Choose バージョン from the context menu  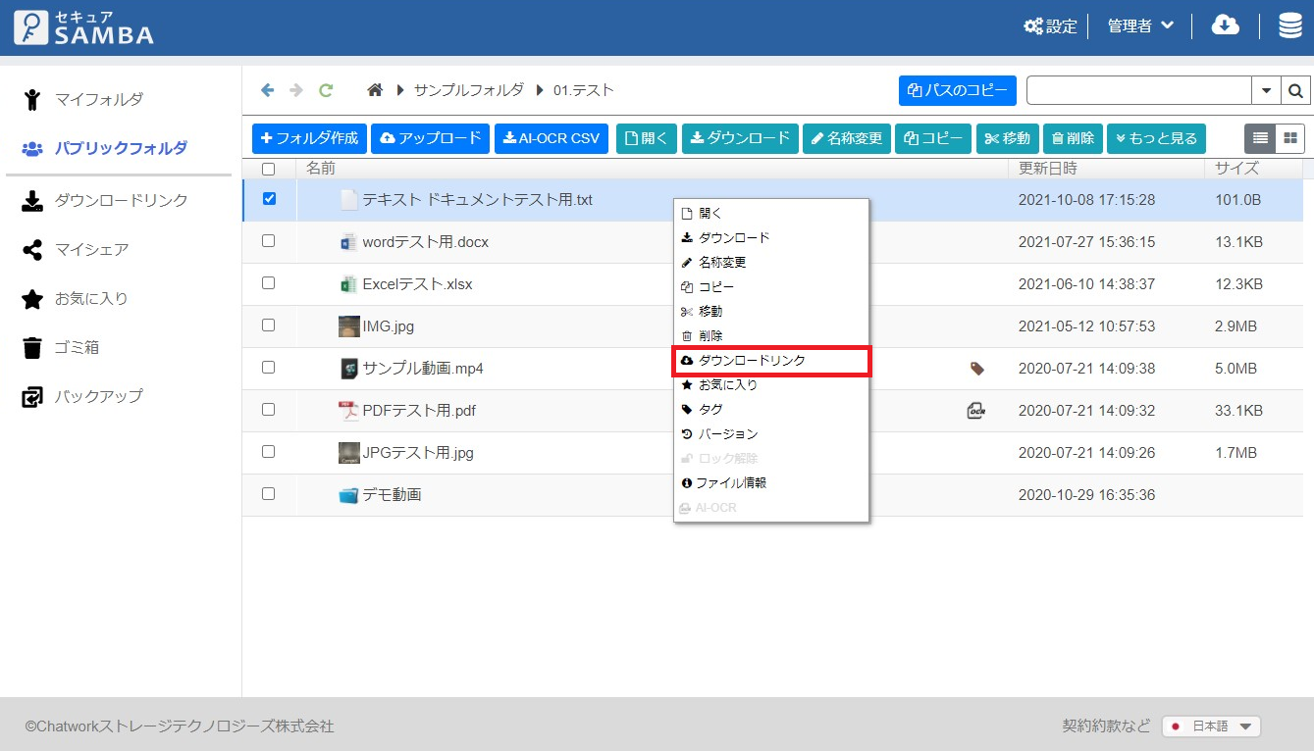[727, 434]
